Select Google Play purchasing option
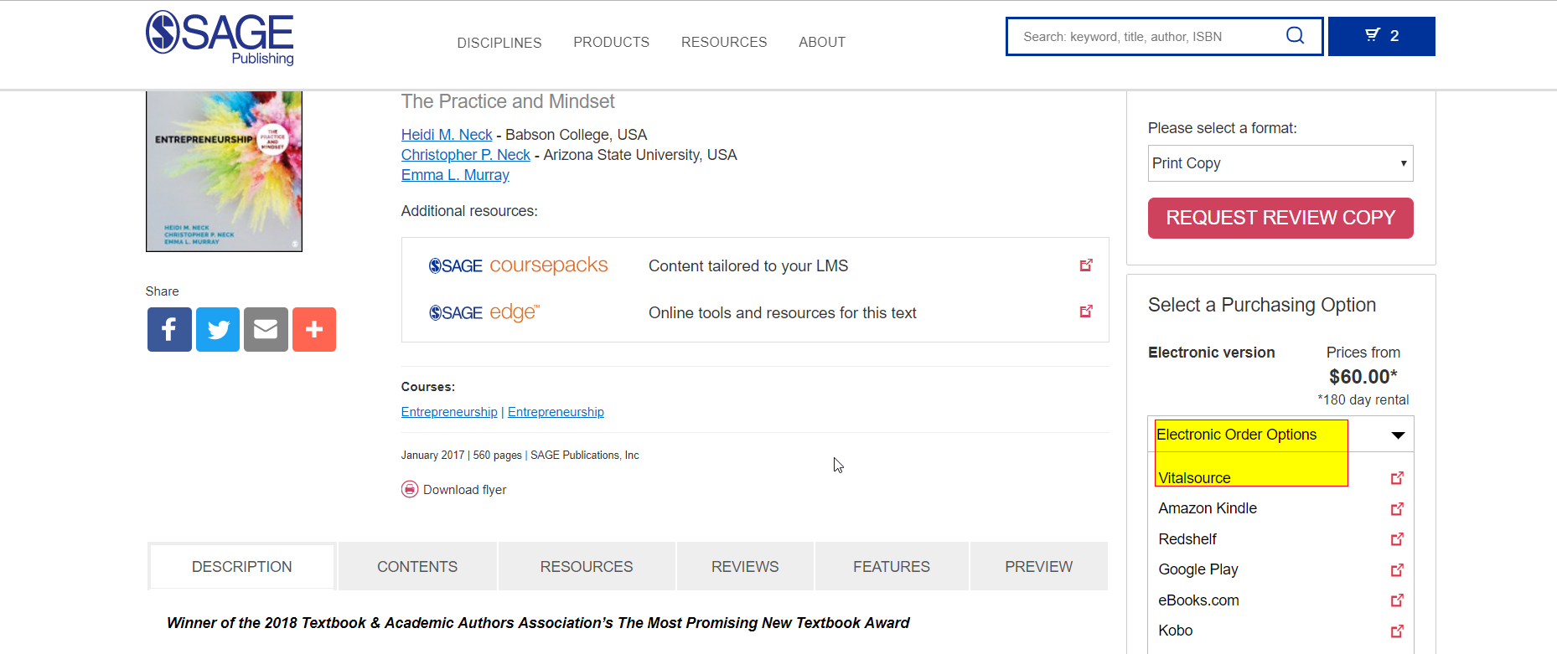Image resolution: width=1557 pixels, height=654 pixels. [1198, 569]
